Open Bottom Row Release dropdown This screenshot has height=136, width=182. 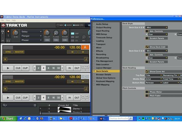coord(154,83)
